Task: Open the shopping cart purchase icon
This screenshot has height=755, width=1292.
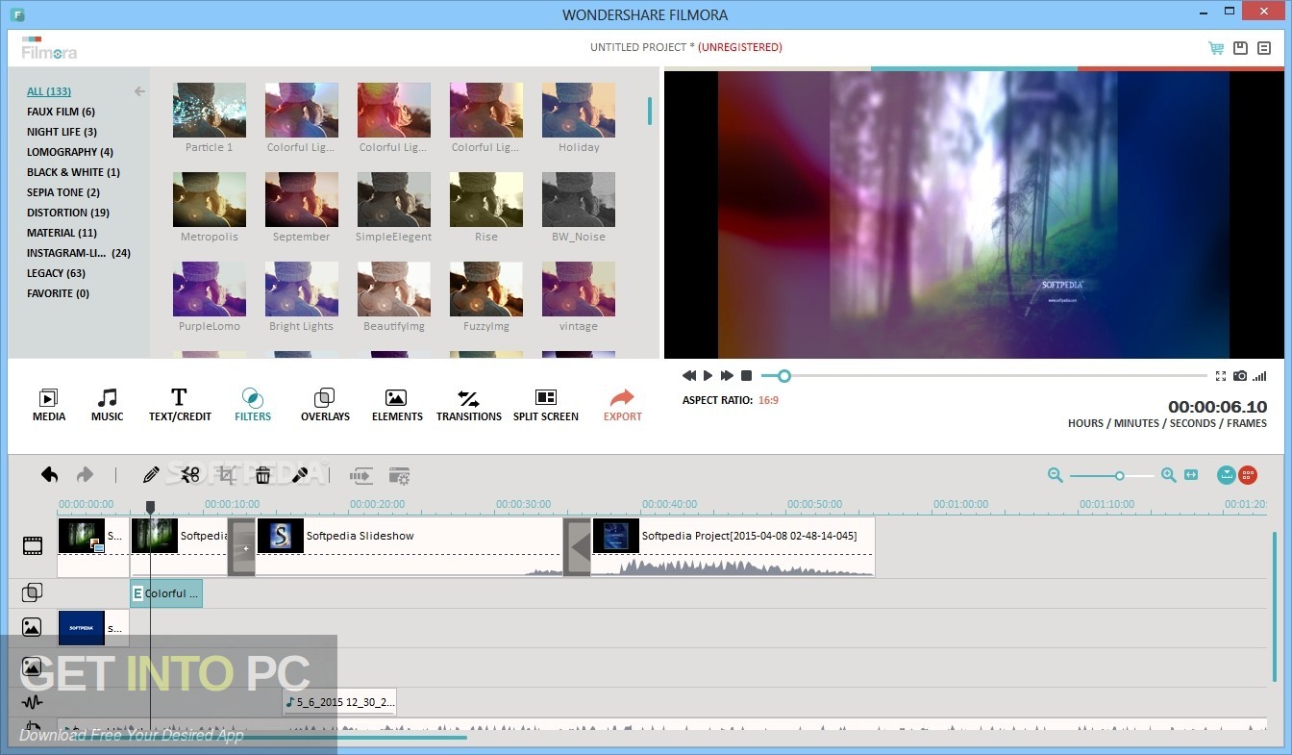Action: click(1216, 48)
